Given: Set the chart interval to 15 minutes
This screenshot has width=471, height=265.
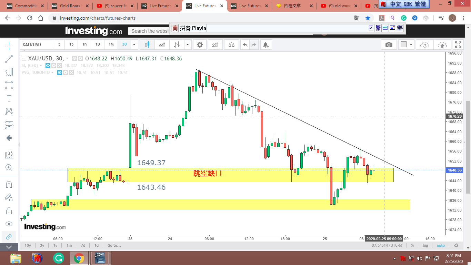Looking at the screenshot, I should click(71, 45).
